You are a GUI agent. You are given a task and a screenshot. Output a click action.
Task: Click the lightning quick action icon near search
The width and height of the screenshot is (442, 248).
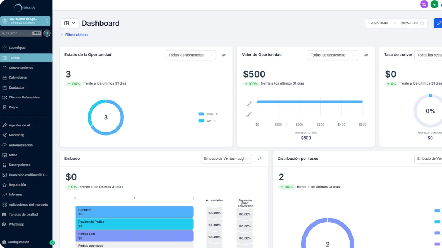[x=47, y=33]
